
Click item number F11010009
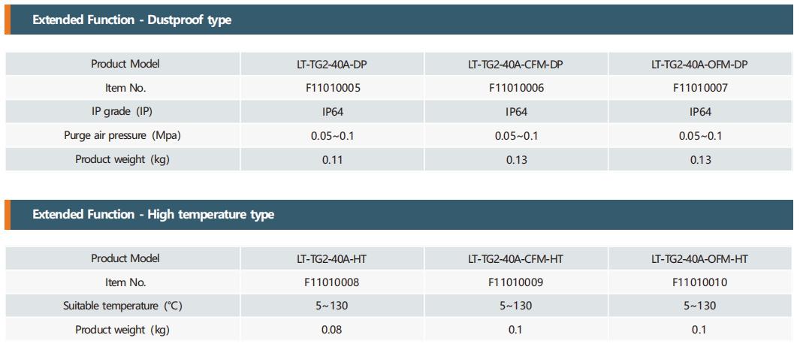click(515, 283)
